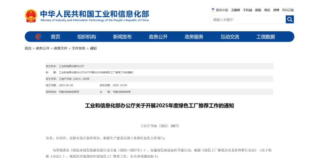This screenshot has height=158, width=320.
Task: Click the 发文字号 value 工信厅节函〔2025〕390号 in the info table
Action: point(74,79)
